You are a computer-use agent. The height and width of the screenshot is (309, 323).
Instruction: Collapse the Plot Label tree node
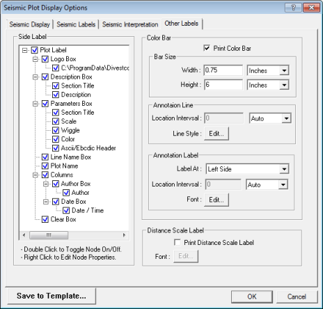click(24, 50)
